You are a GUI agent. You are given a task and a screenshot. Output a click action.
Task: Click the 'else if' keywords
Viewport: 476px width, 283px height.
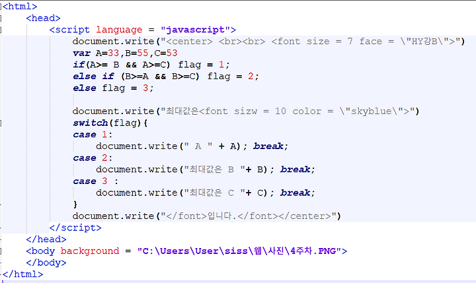coord(93,77)
